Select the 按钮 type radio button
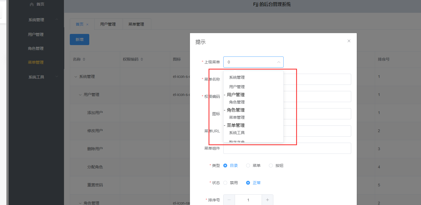Image resolution: width=421 pixels, height=205 pixels. (x=271, y=165)
